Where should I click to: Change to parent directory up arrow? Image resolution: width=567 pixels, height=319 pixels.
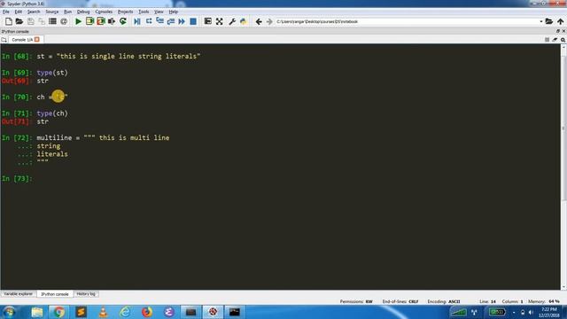coord(561,21)
